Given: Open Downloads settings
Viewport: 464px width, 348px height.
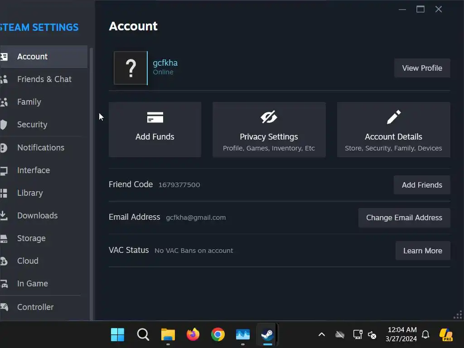Looking at the screenshot, I should click(x=44, y=215).
